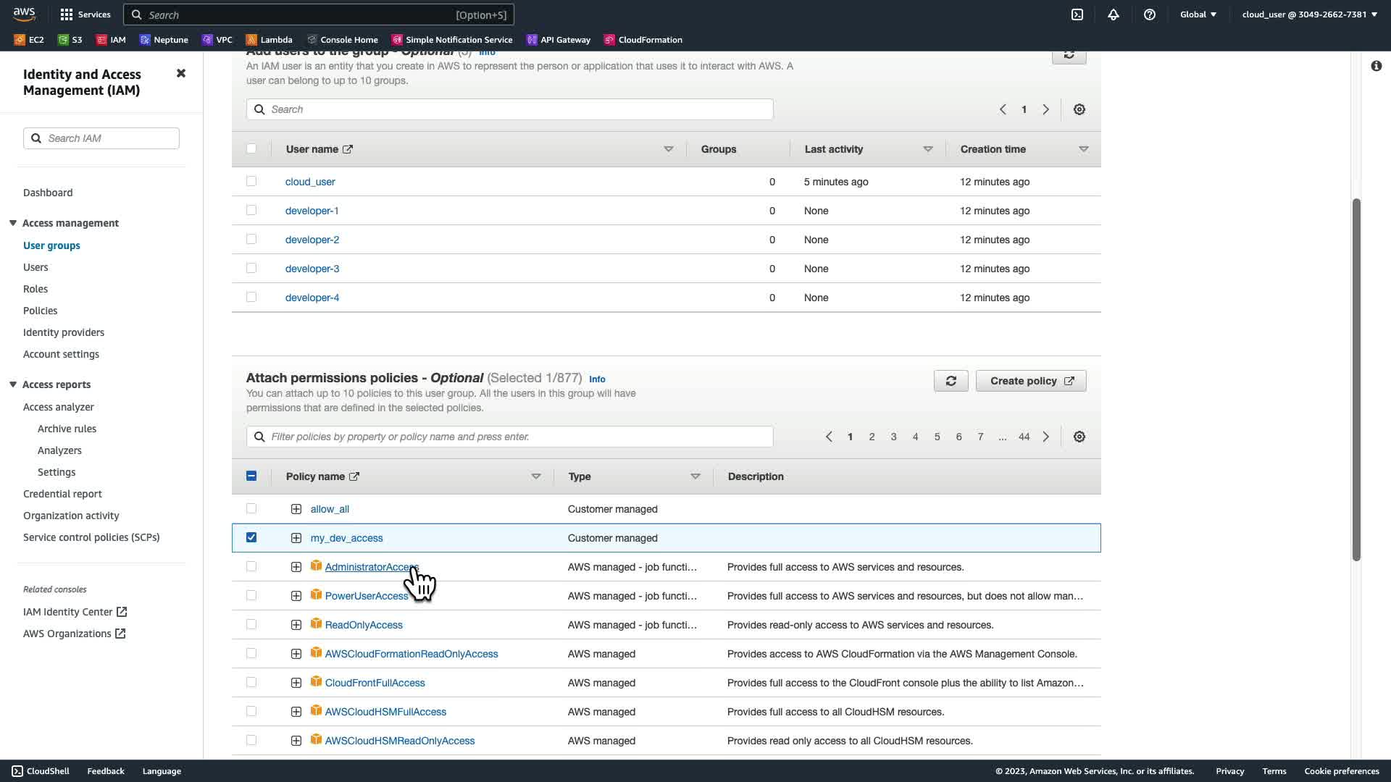Refresh the permissions policies list
This screenshot has width=1391, height=782.
951,381
